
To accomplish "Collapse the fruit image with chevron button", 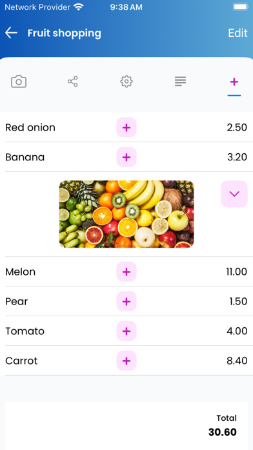I will [x=234, y=194].
